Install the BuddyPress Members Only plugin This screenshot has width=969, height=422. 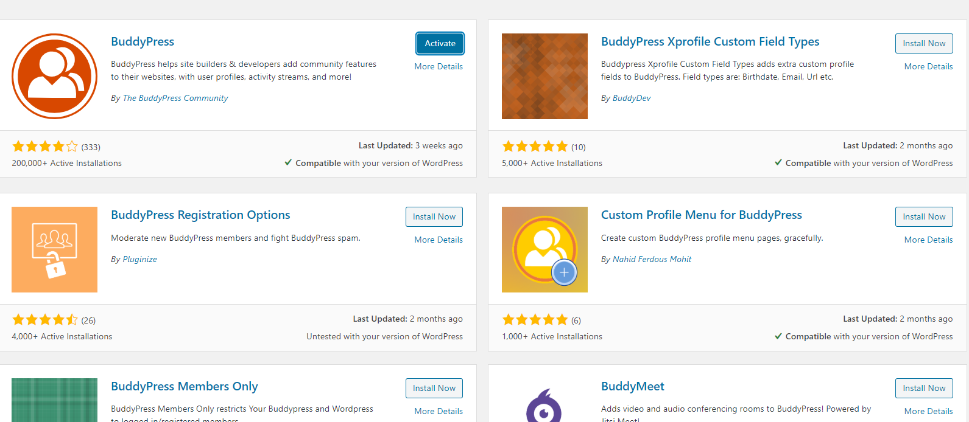pos(434,388)
